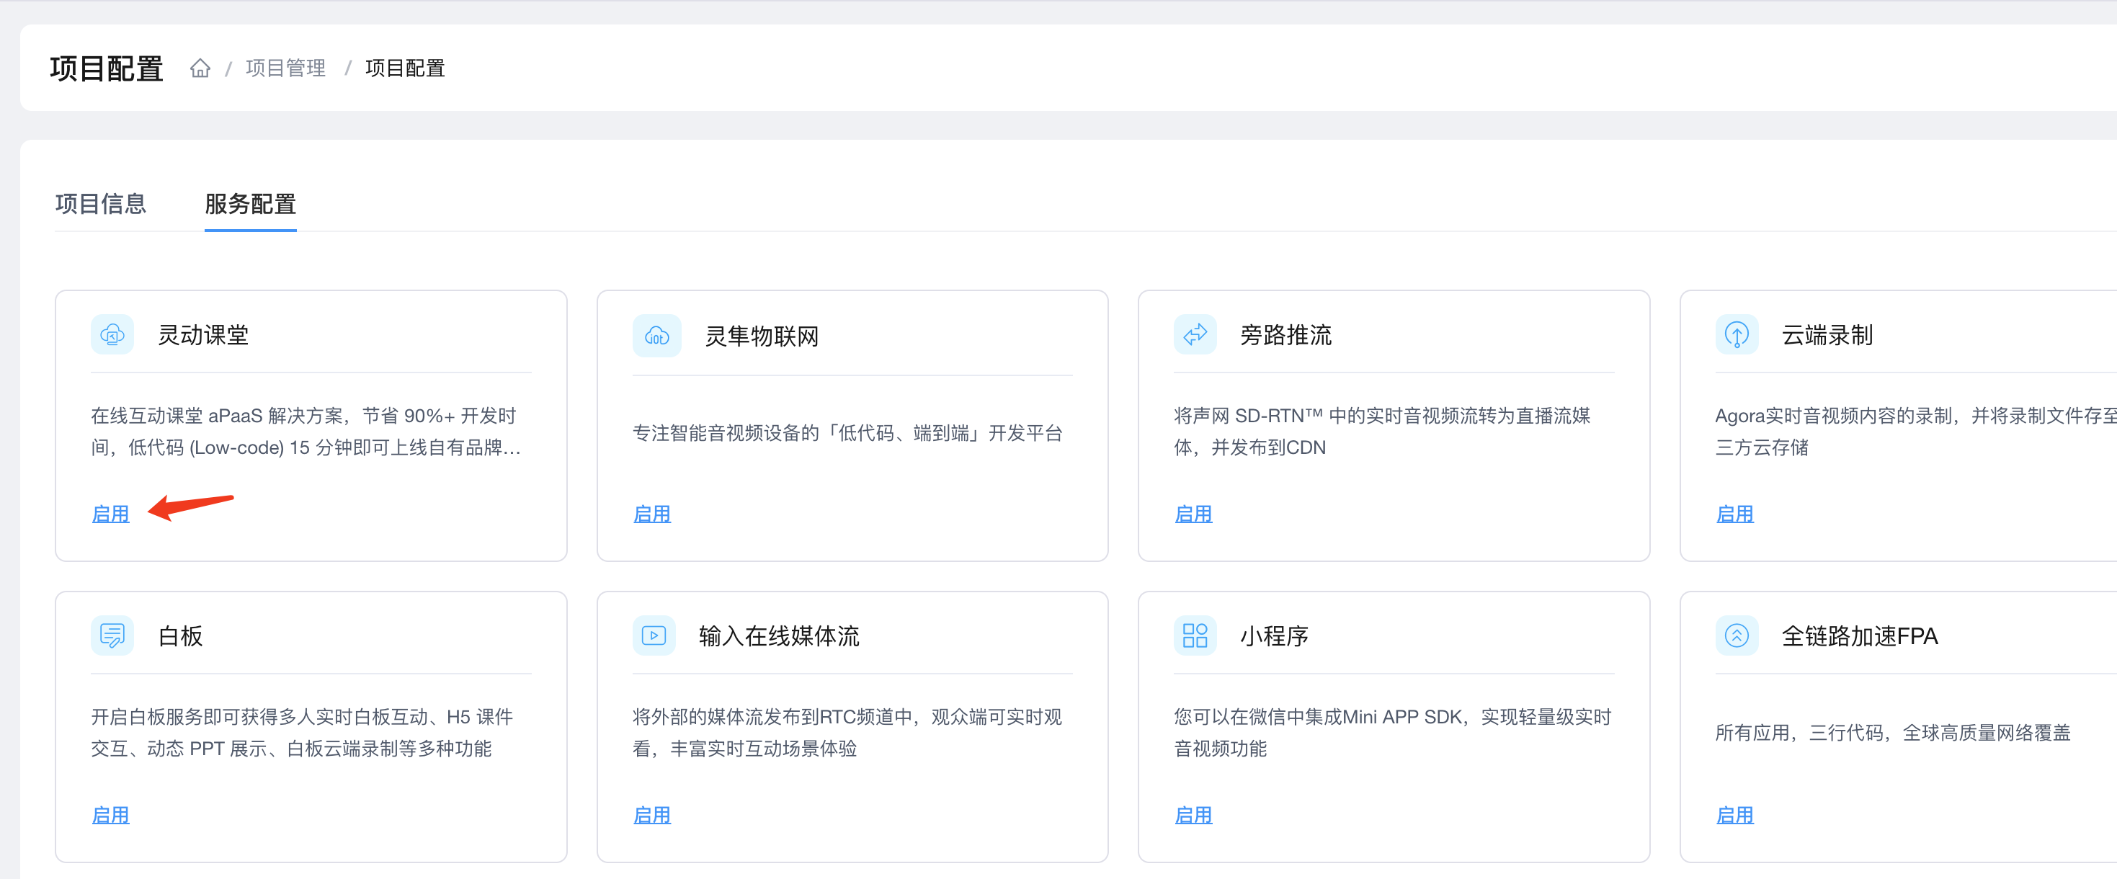This screenshot has width=2117, height=879.
Task: Click description starting 在线互动课堂 aPaaS
Action: click(x=306, y=432)
